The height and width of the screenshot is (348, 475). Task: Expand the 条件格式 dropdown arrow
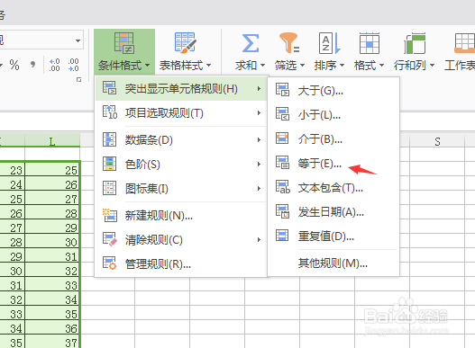tap(147, 65)
